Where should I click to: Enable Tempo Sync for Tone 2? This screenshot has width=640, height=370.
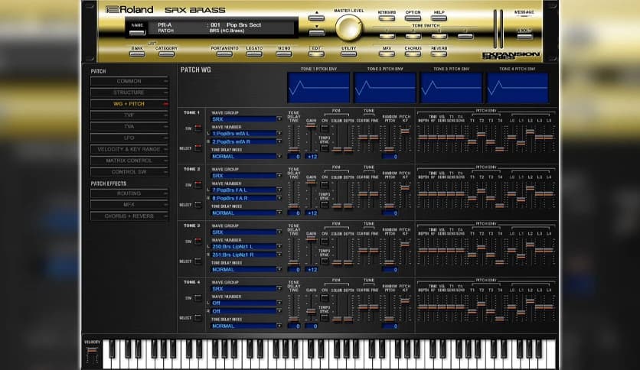[x=325, y=205]
